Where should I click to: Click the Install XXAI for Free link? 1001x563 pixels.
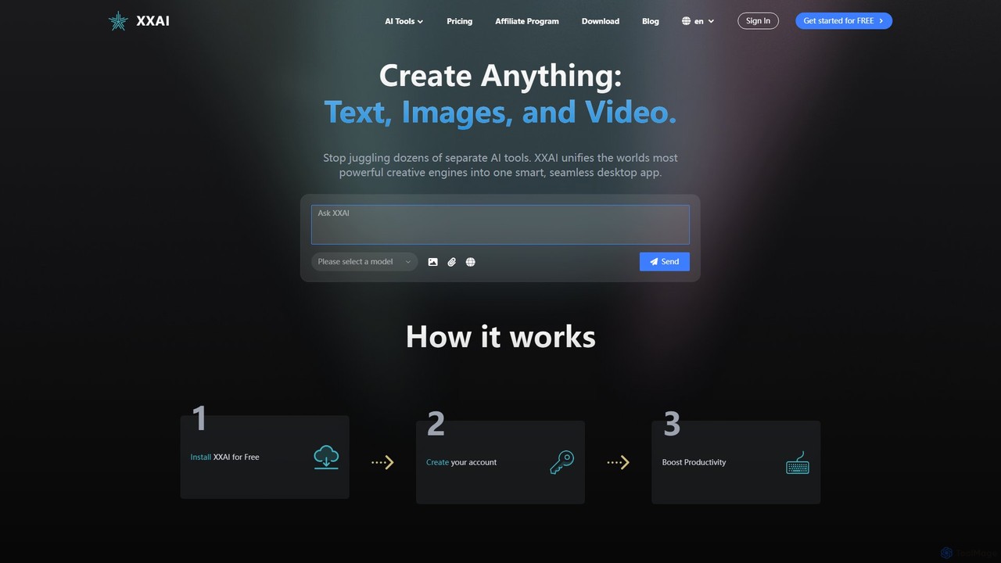point(224,457)
